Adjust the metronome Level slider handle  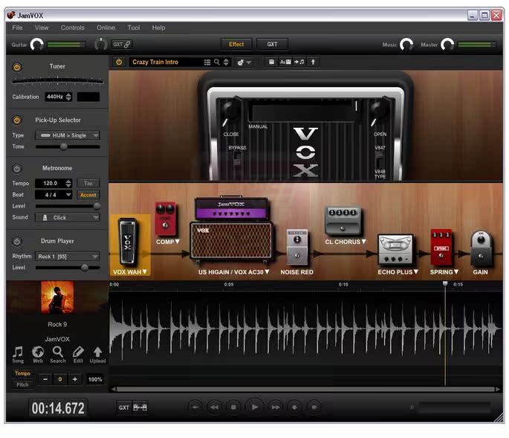(97, 206)
